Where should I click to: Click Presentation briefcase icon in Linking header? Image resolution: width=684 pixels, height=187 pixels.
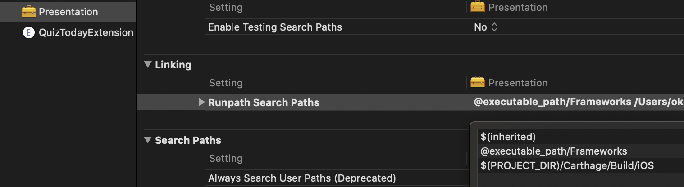pyautogui.click(x=477, y=82)
